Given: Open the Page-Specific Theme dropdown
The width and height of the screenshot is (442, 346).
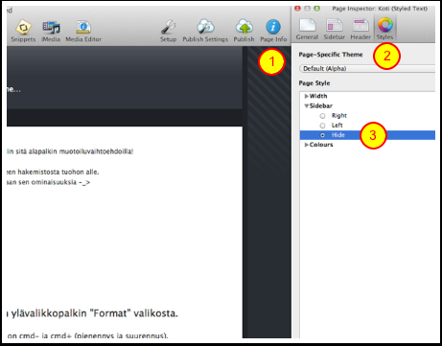Looking at the screenshot, I should coord(367,69).
